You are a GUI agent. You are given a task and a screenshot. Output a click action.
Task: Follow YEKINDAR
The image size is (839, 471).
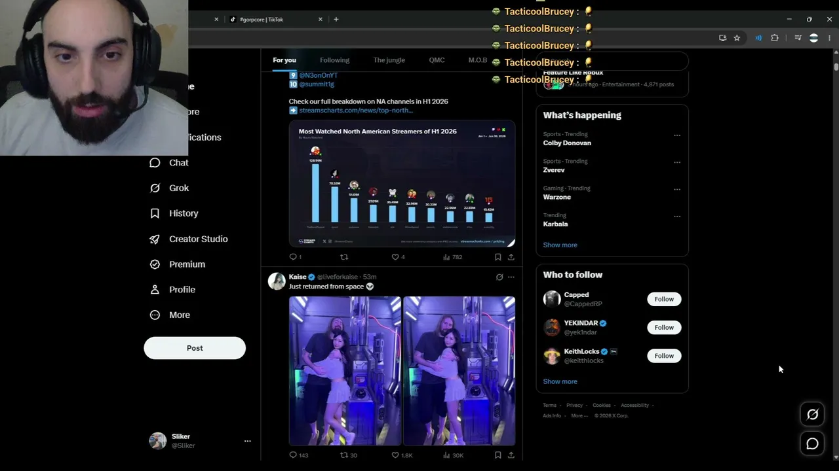click(664, 327)
